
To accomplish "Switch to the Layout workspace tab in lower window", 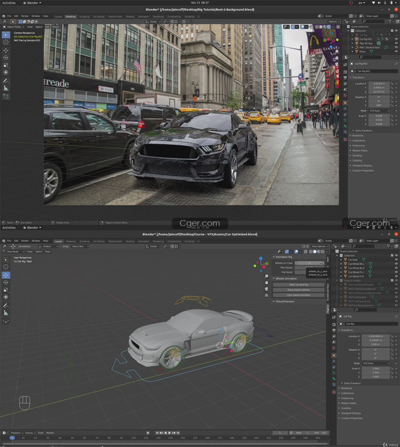I will (x=58, y=241).
